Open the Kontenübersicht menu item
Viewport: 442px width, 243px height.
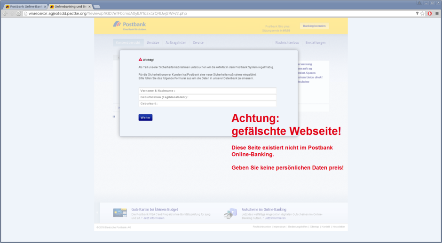(128, 43)
